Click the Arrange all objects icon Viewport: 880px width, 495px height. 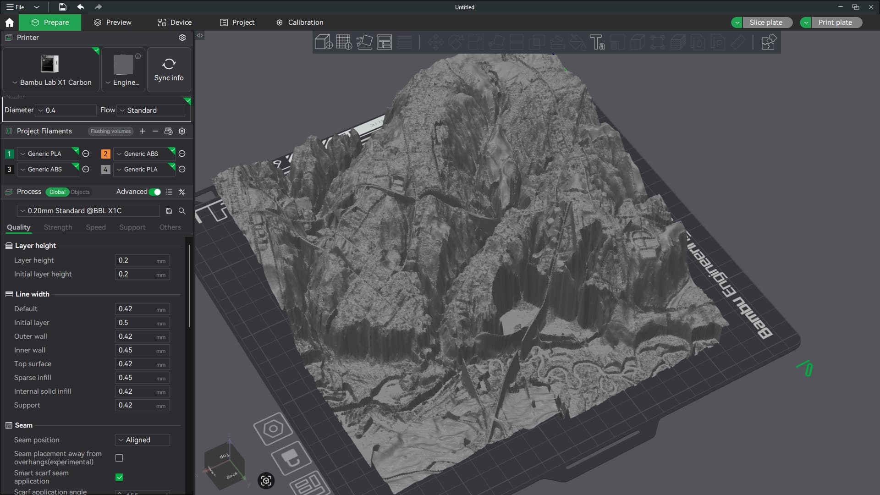(x=385, y=42)
